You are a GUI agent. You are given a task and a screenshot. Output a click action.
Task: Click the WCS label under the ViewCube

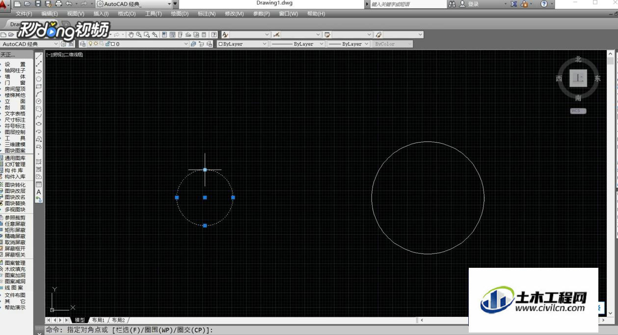click(x=578, y=111)
